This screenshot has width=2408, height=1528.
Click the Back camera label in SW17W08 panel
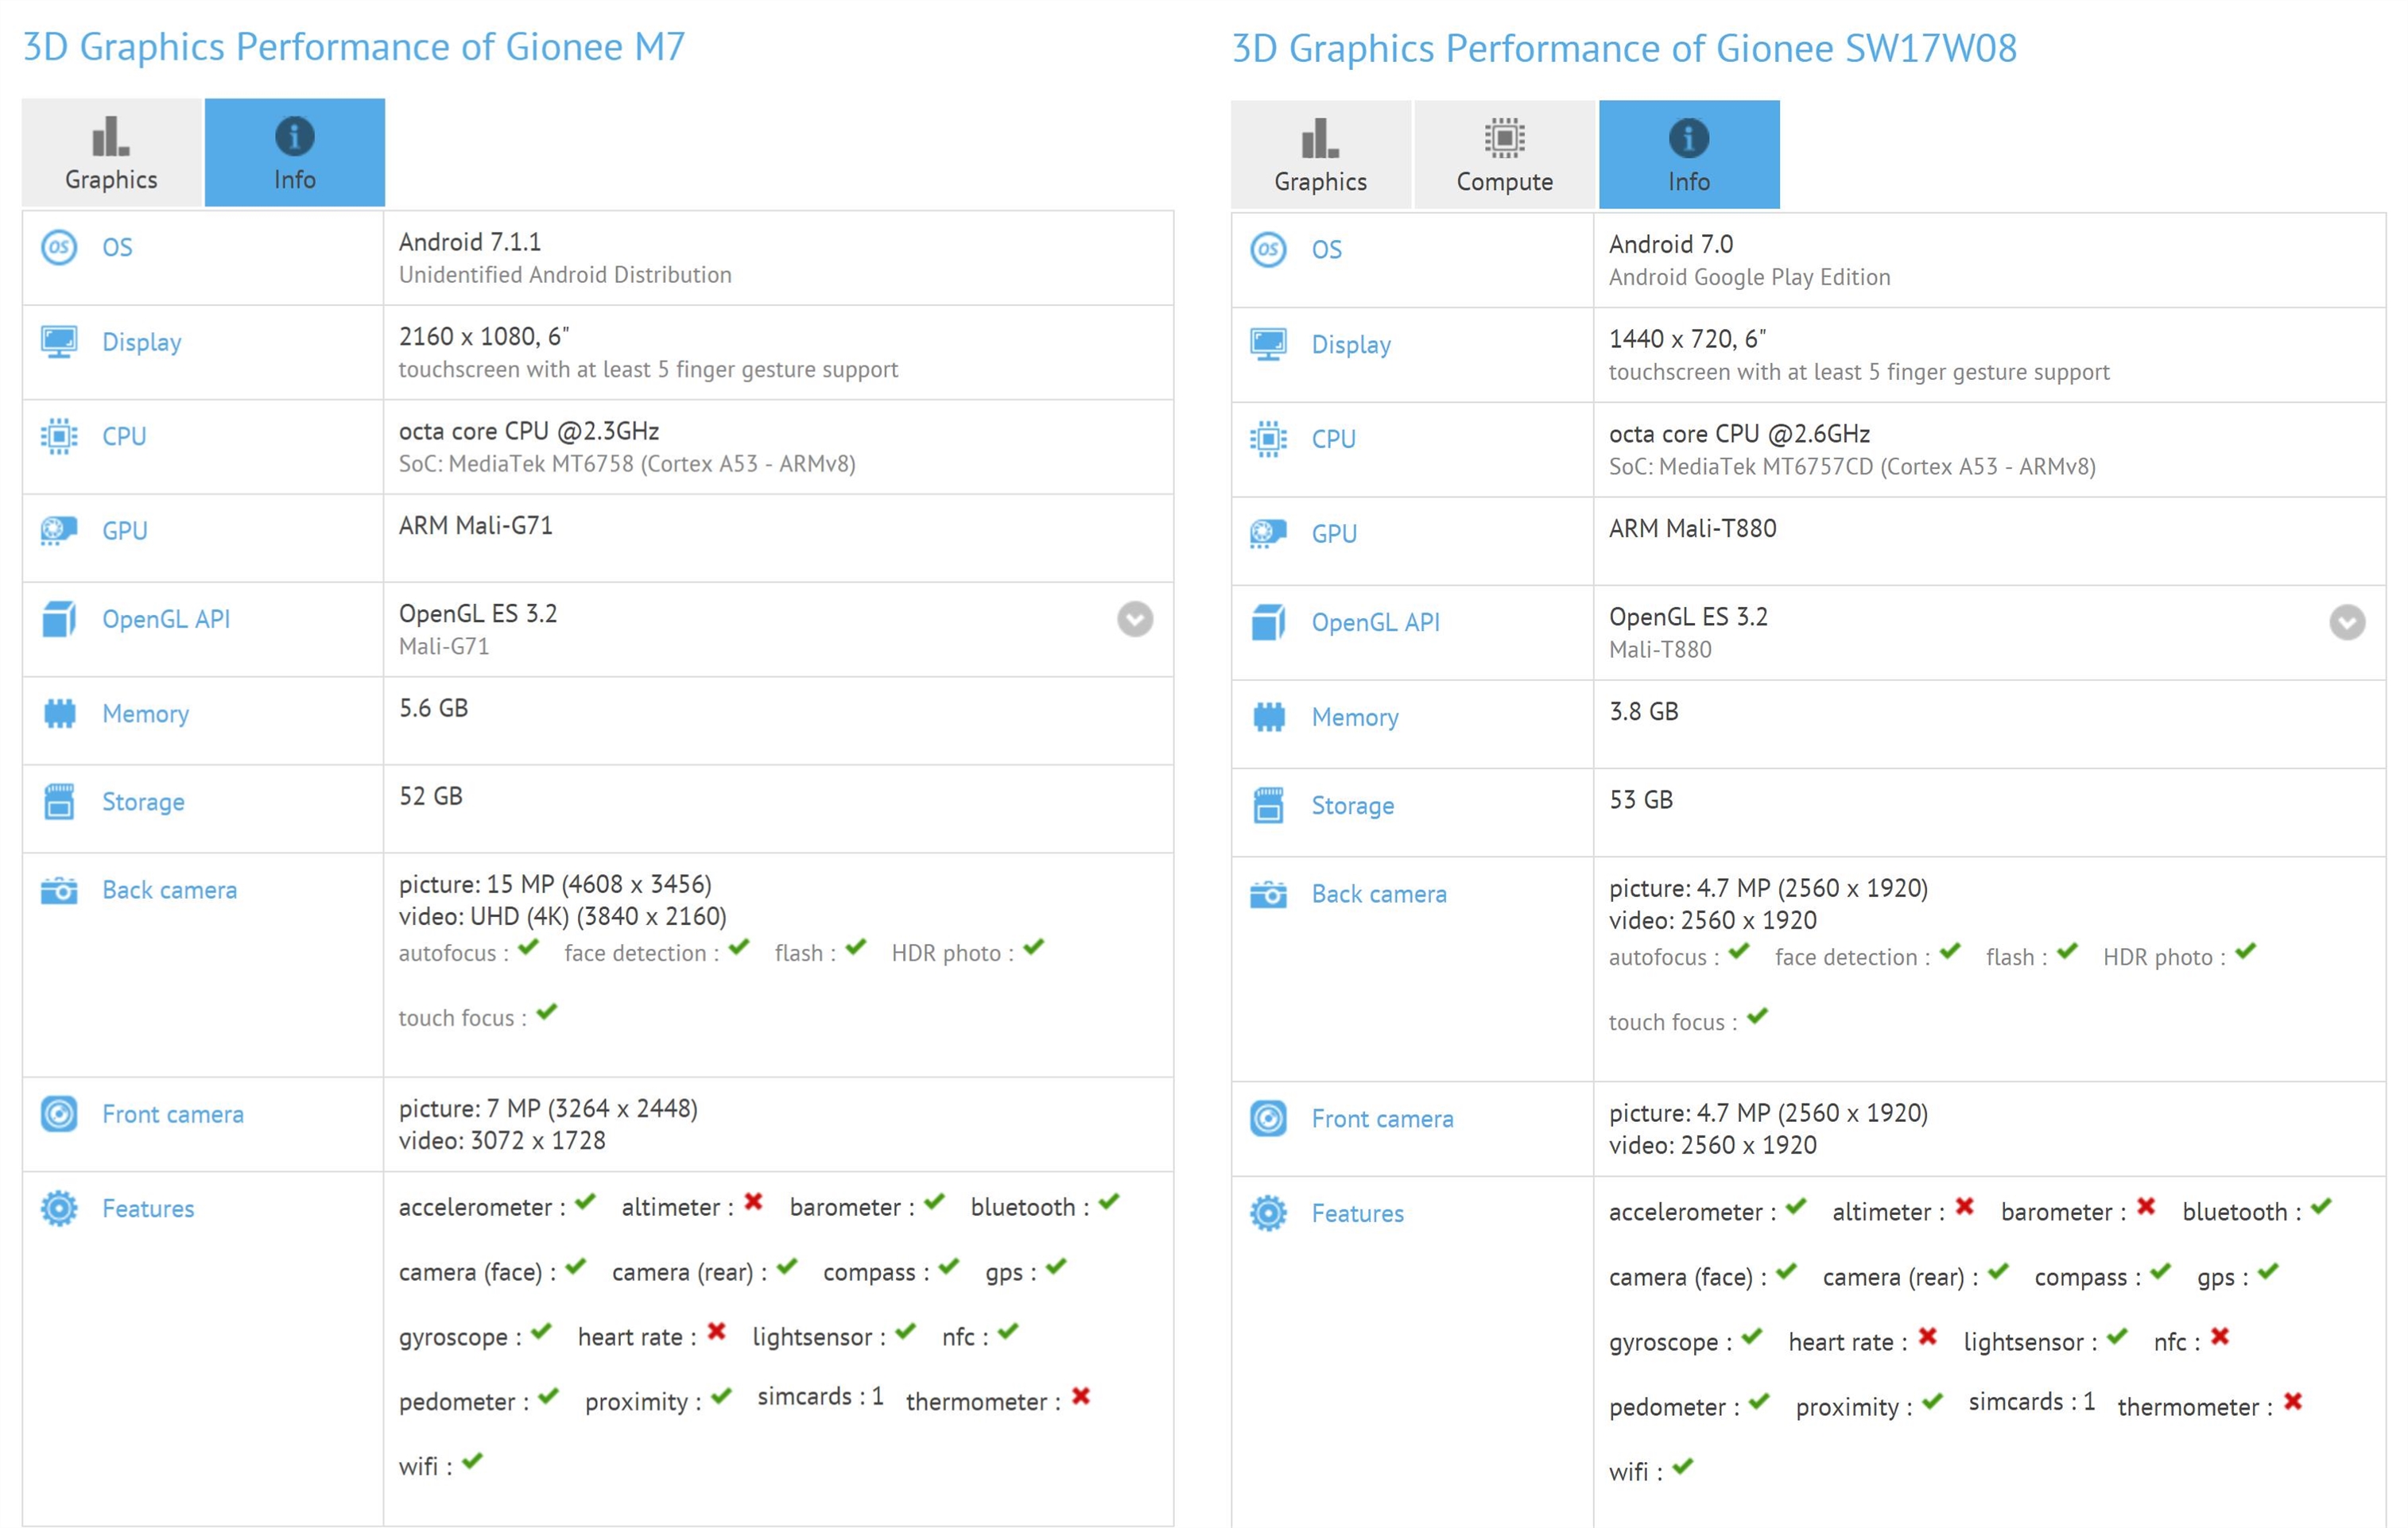(1379, 893)
